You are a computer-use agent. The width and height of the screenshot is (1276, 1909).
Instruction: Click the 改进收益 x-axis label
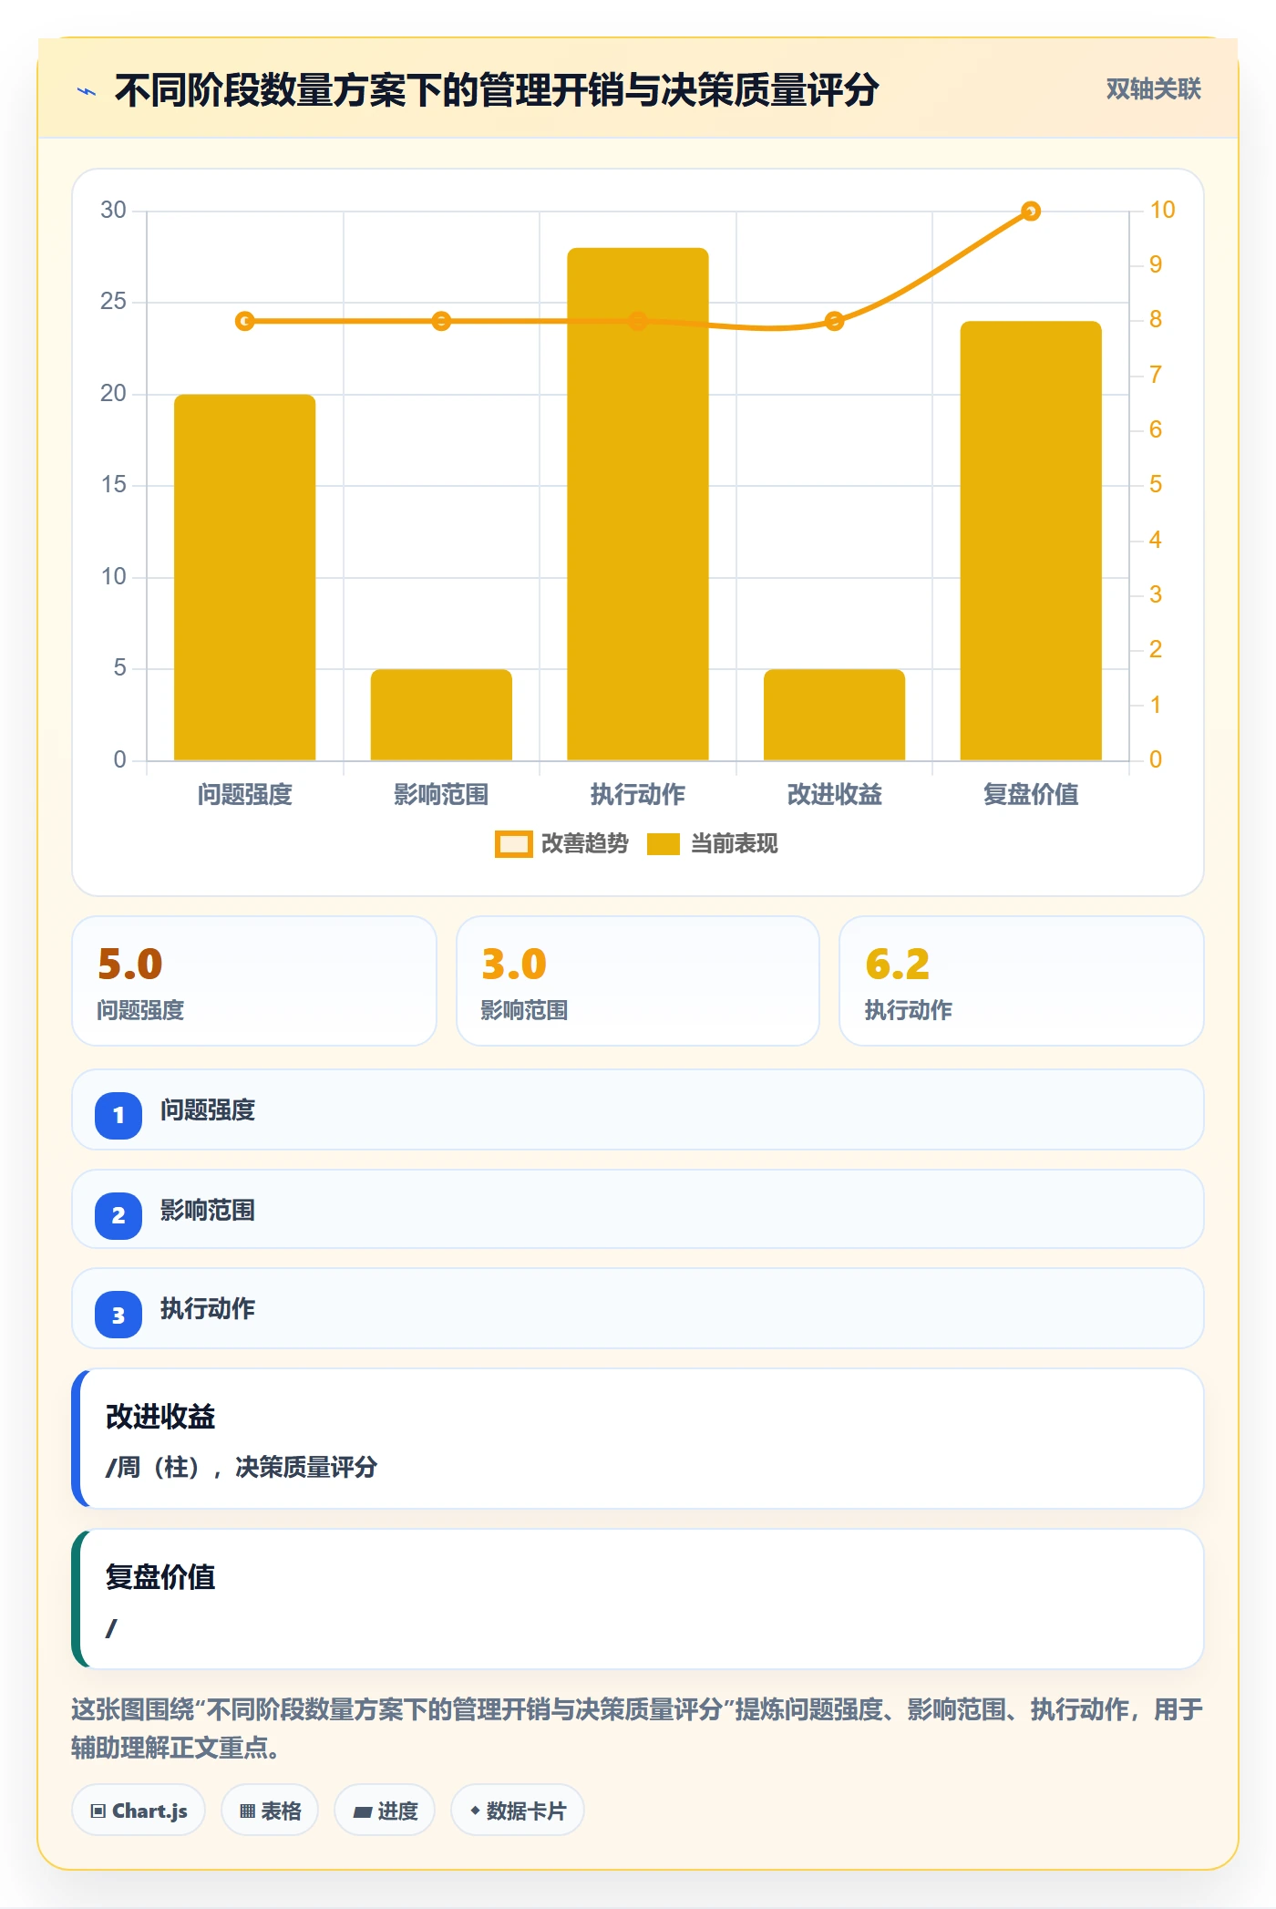click(834, 795)
